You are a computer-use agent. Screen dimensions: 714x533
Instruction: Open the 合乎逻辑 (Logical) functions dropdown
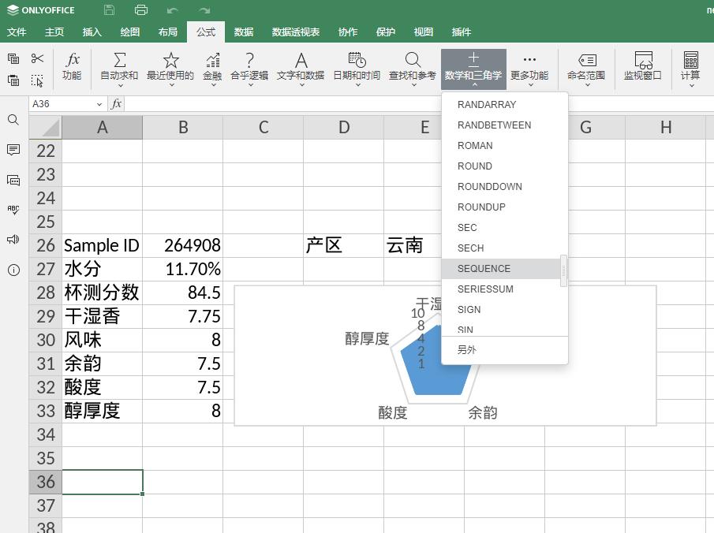[x=252, y=68]
